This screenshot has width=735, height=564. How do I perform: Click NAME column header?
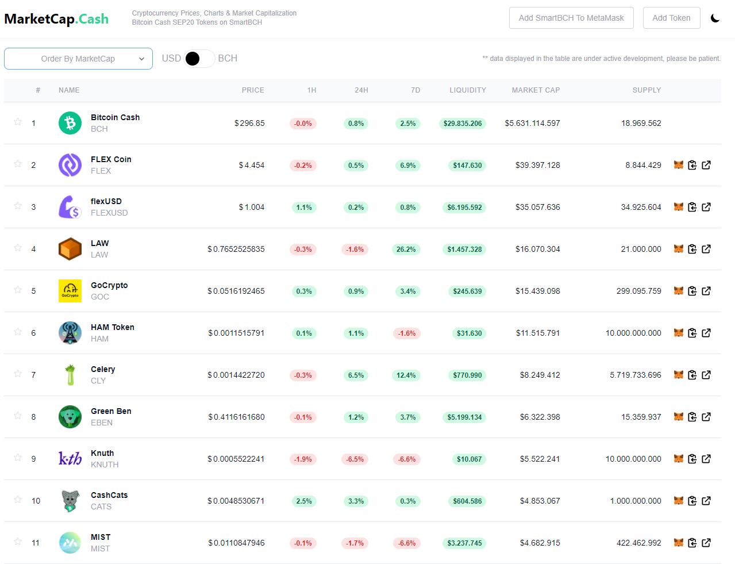(x=69, y=90)
